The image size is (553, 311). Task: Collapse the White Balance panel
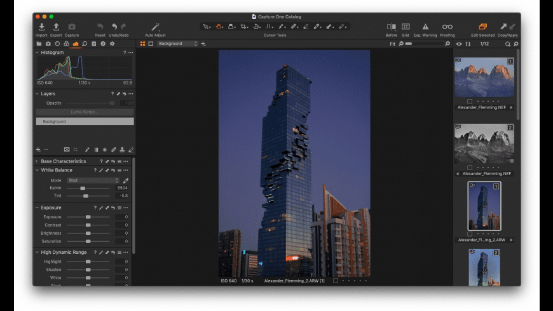(37, 170)
